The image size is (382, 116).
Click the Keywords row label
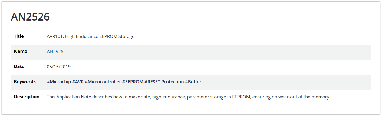(25, 81)
